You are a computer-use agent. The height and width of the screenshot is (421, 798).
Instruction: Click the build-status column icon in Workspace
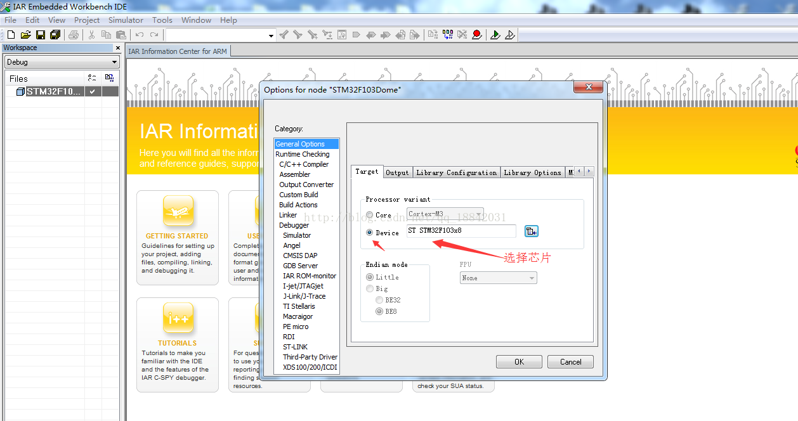(x=93, y=78)
